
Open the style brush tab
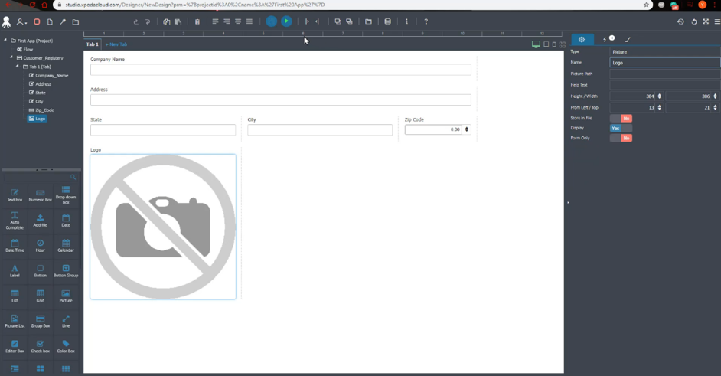628,40
